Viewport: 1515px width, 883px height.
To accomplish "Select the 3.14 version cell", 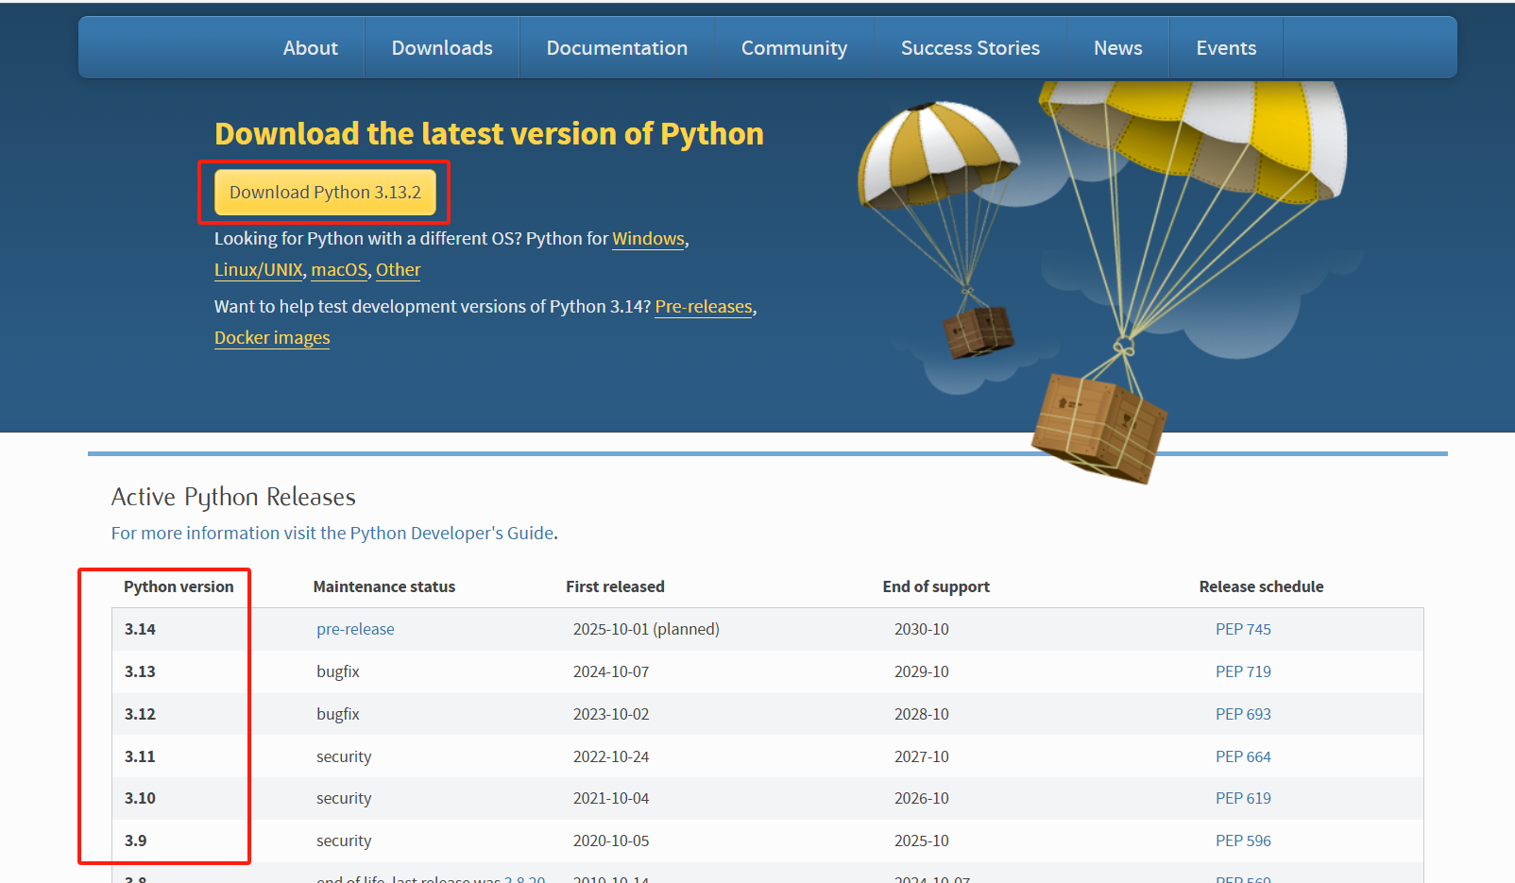I will (x=140, y=629).
